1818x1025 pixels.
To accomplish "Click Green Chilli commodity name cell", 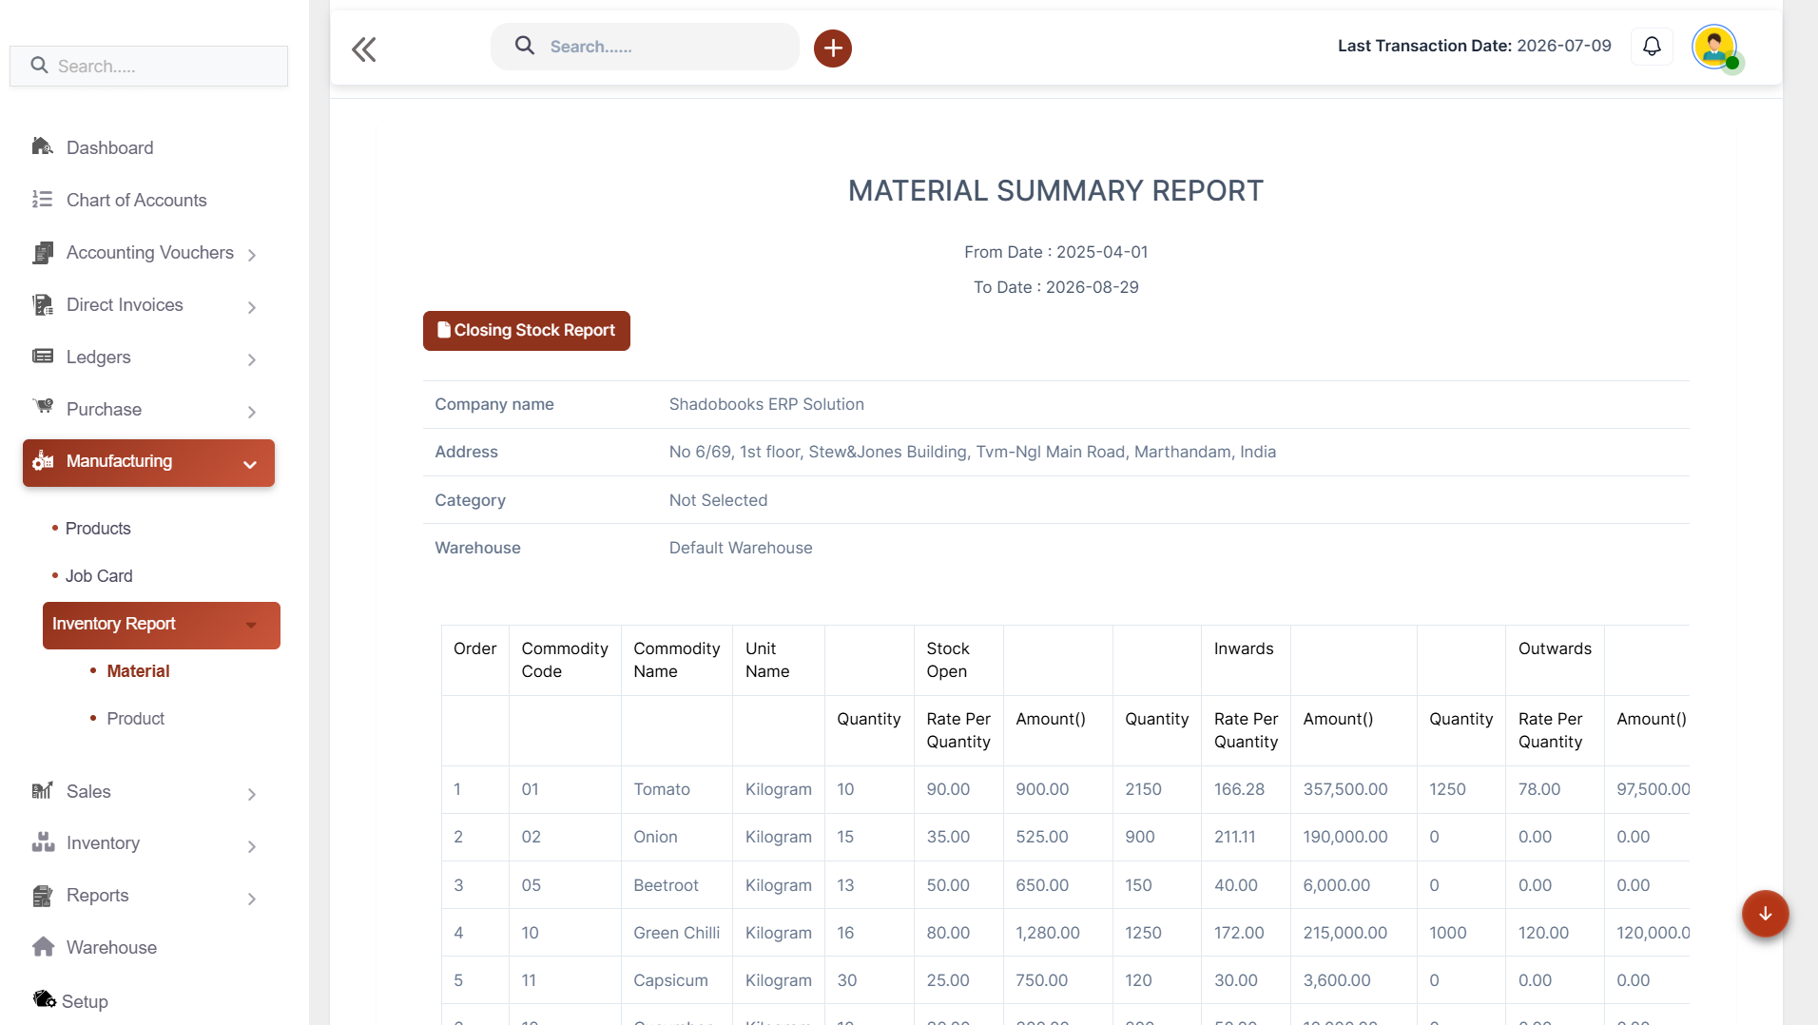I will 676,933.
